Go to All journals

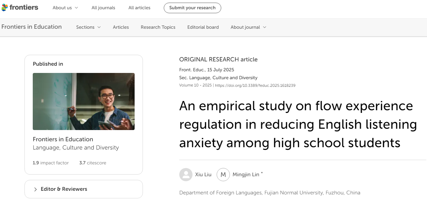[103, 8]
